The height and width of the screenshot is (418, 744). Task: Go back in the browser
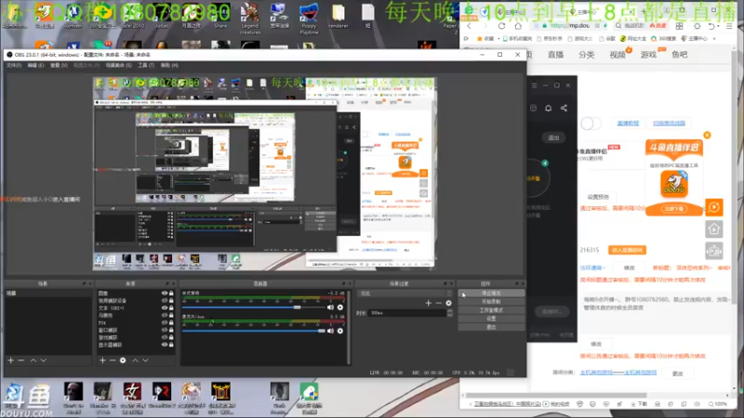(470, 26)
